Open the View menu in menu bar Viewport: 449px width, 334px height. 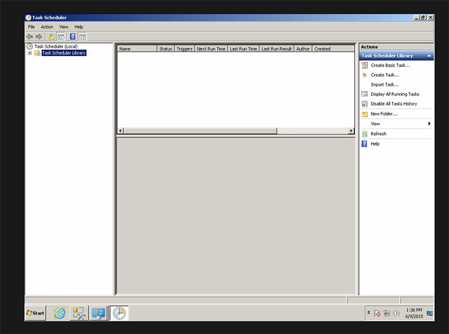(x=64, y=27)
